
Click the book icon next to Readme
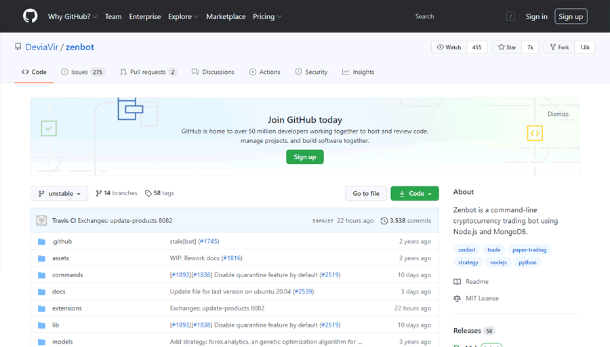(x=457, y=282)
